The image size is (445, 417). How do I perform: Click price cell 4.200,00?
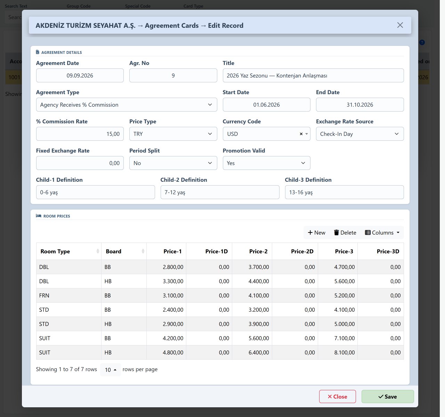[x=167, y=338]
